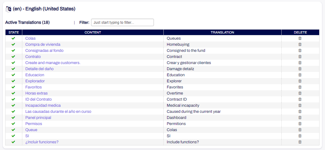The width and height of the screenshot is (325, 150).
Task: Click the STATE column header
Action: pos(14,33)
